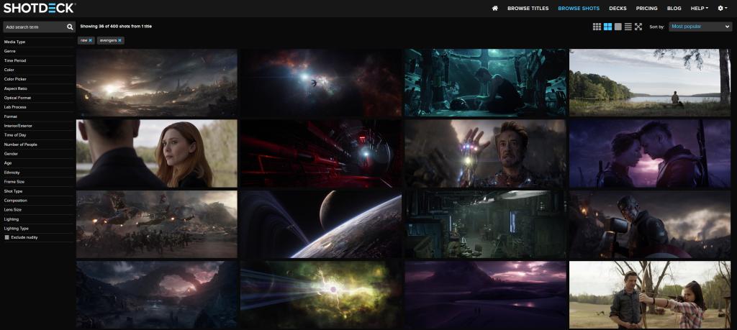
Task: Enter fullscreen view mode
Action: tap(638, 27)
